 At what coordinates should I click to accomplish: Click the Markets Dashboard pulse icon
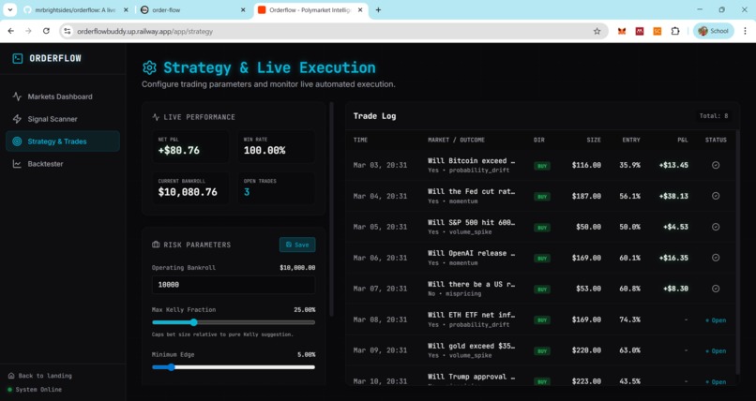coord(17,97)
